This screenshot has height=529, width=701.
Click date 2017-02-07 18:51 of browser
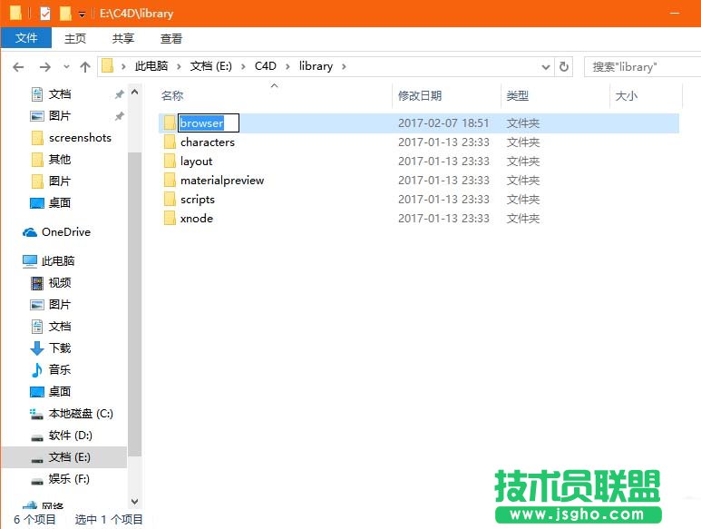443,123
